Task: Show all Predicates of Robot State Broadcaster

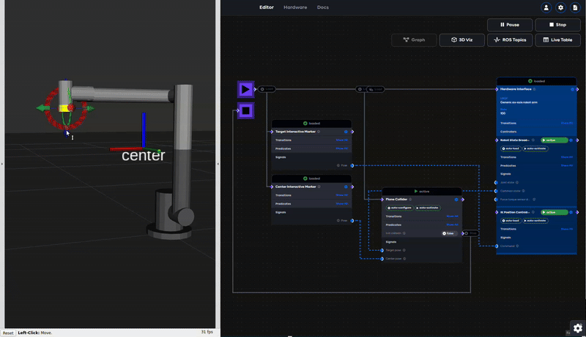Action: click(567, 165)
